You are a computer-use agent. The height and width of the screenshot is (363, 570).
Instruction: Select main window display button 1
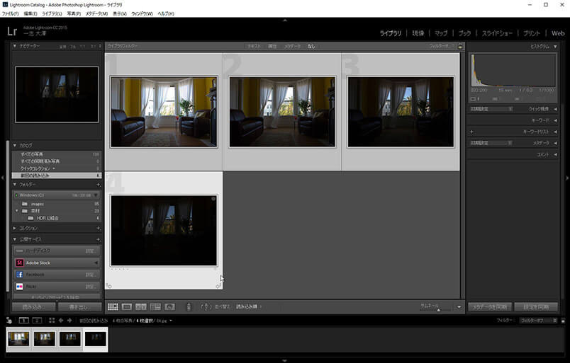23,321
